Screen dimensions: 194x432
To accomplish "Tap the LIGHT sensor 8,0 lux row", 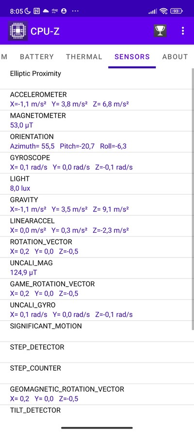I will (x=96, y=184).
